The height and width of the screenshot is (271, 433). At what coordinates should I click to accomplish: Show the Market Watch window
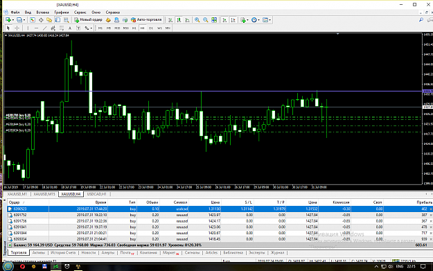[x=33, y=20]
